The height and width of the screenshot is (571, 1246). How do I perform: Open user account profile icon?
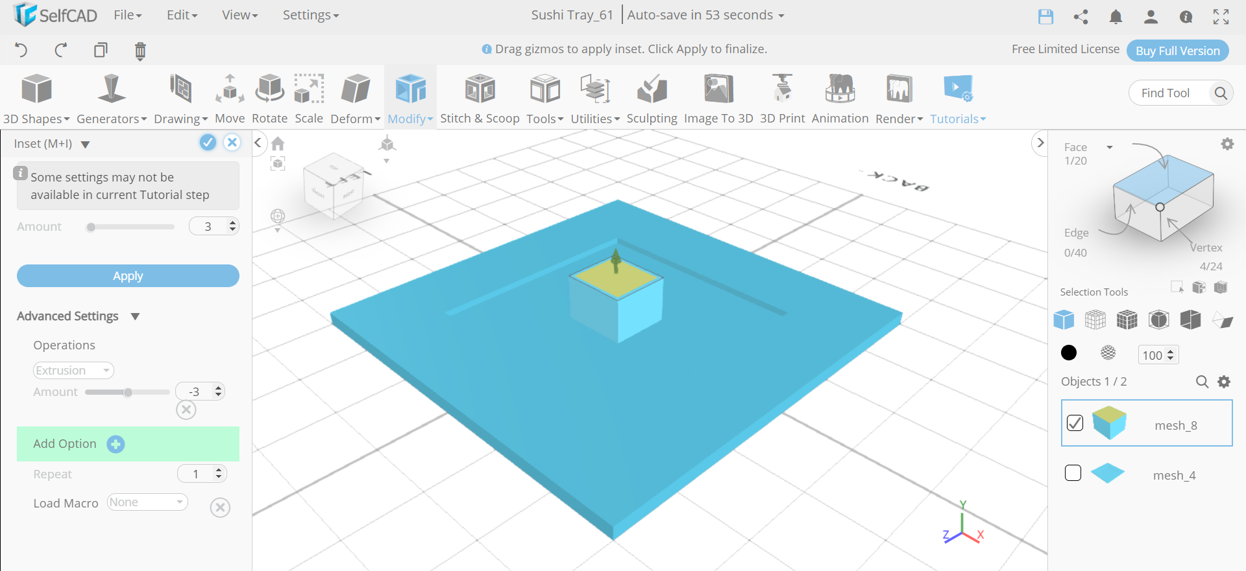click(x=1151, y=17)
